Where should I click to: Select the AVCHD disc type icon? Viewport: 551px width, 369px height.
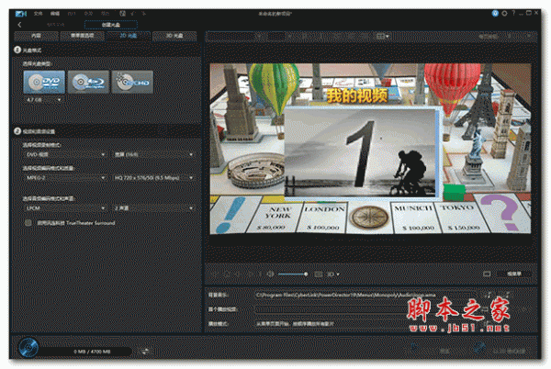point(131,83)
